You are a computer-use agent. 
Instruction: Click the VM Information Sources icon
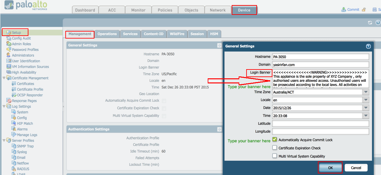[9, 67]
